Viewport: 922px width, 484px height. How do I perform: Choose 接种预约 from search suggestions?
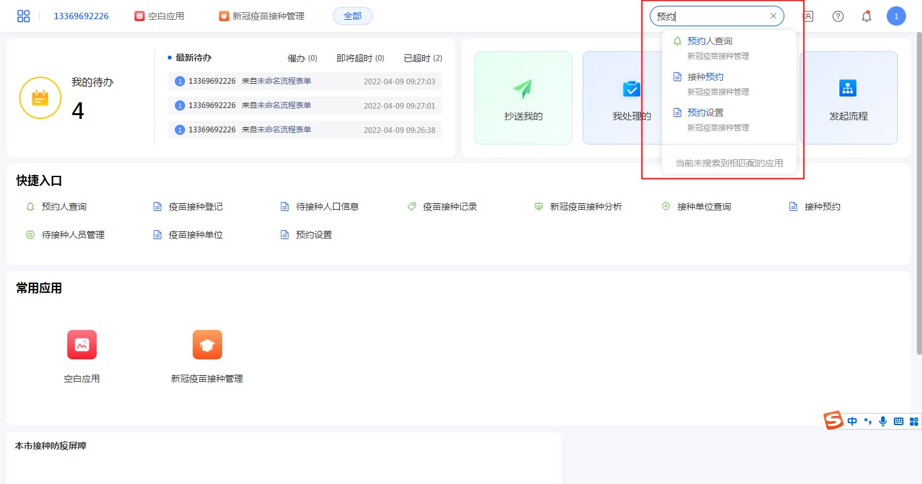coord(705,77)
